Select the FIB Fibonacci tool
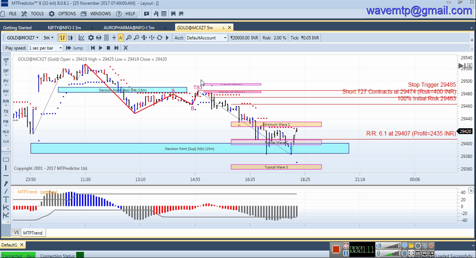476x258 pixels. tap(6, 122)
